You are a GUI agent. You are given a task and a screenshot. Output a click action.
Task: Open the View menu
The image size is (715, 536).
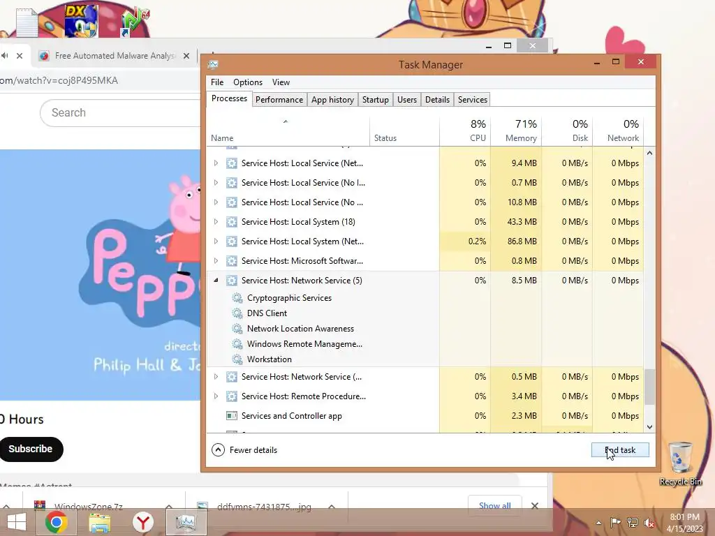click(281, 82)
